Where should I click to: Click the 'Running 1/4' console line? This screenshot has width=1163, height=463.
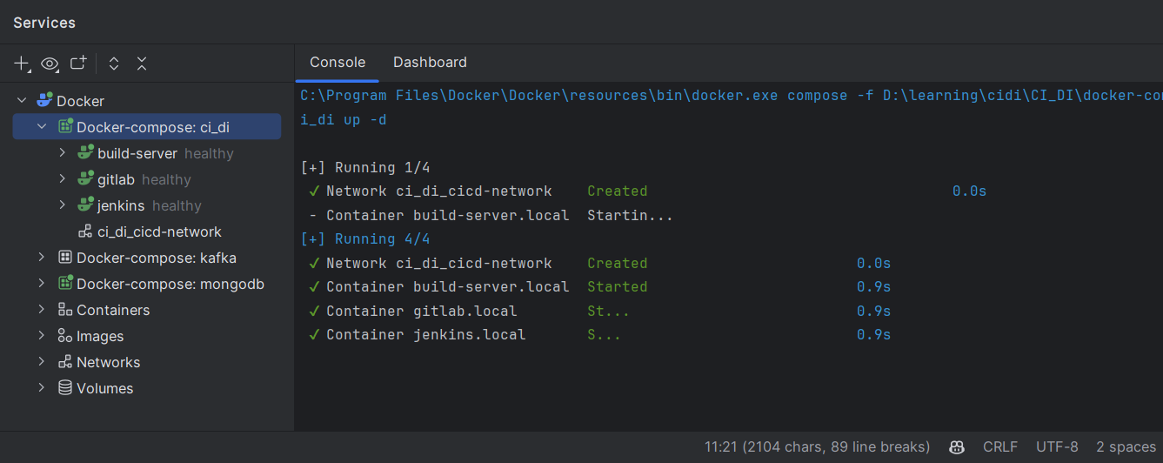coord(365,167)
